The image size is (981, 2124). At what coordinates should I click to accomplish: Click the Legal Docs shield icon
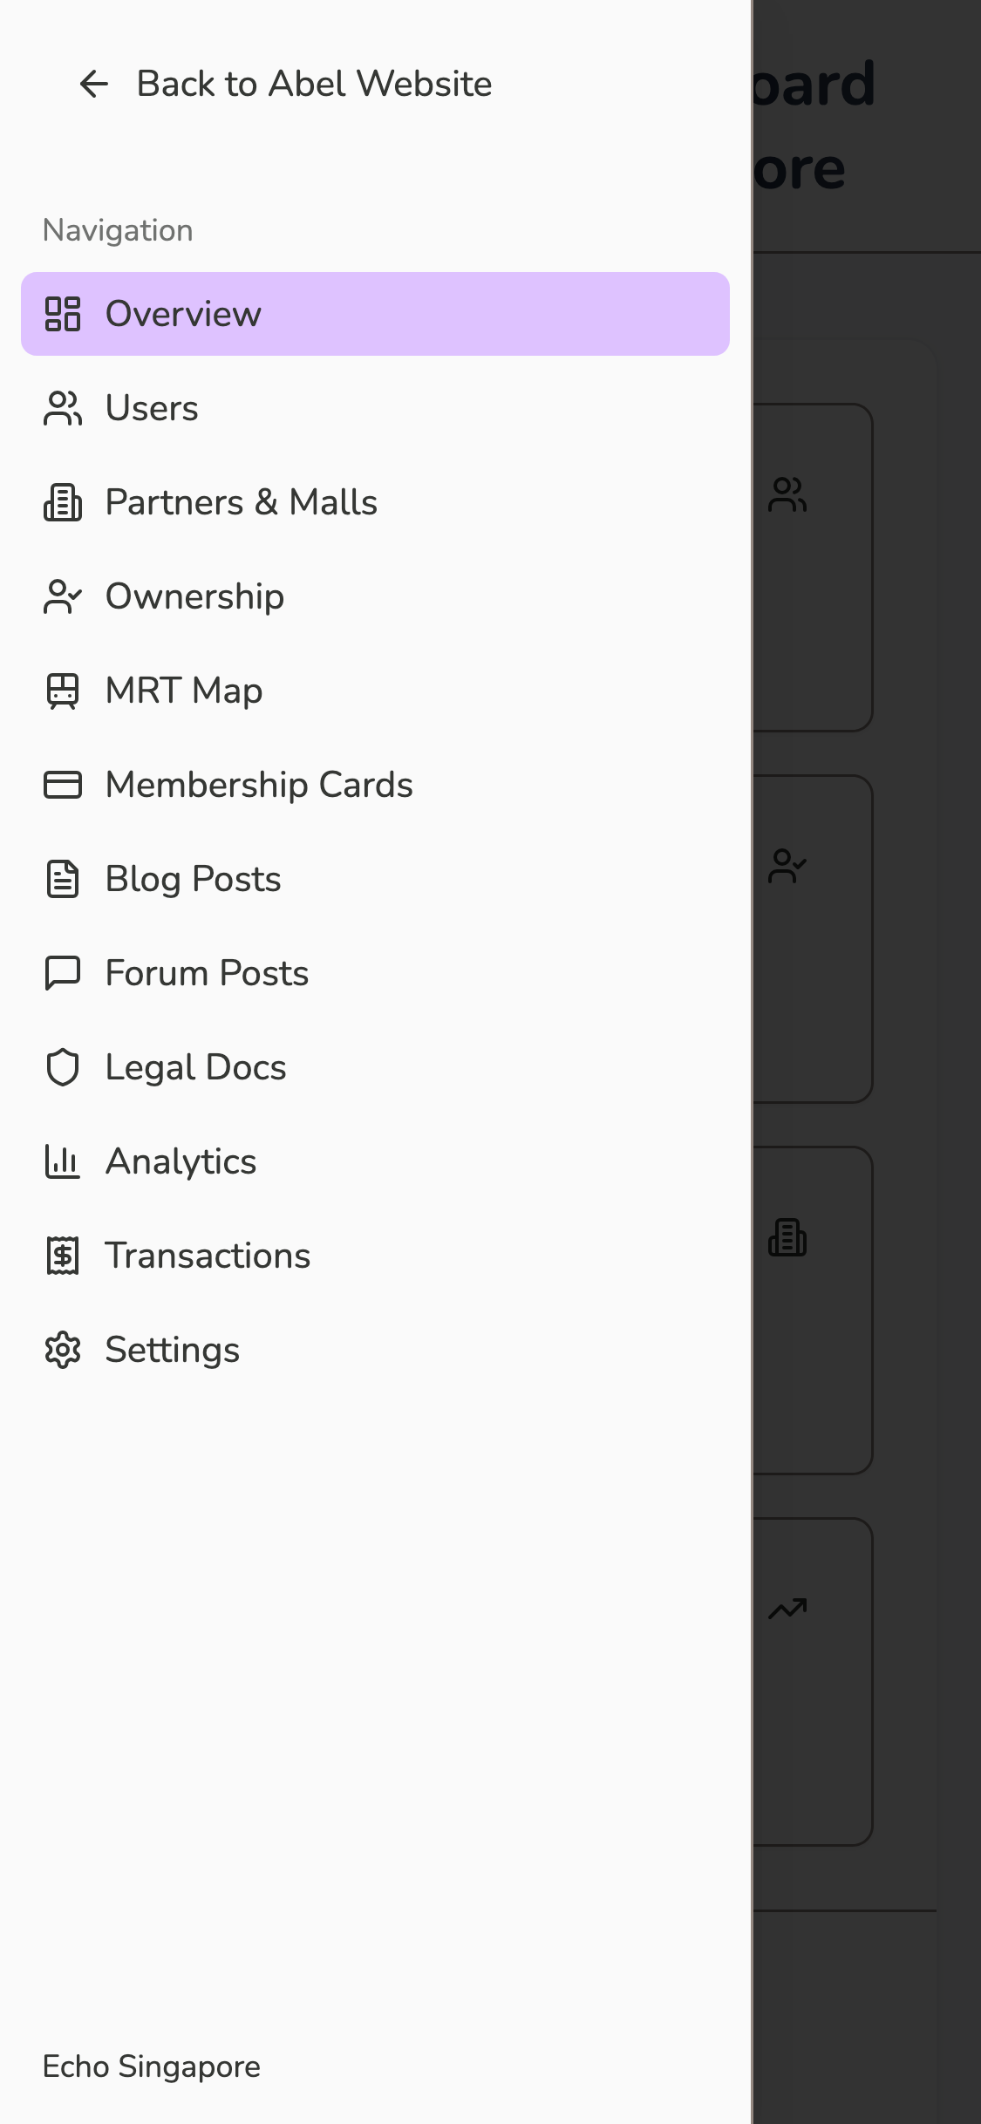coord(63,1067)
